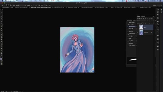Enable airbrush mode icon in options bar
This screenshot has height=92, width=163.
46,5
